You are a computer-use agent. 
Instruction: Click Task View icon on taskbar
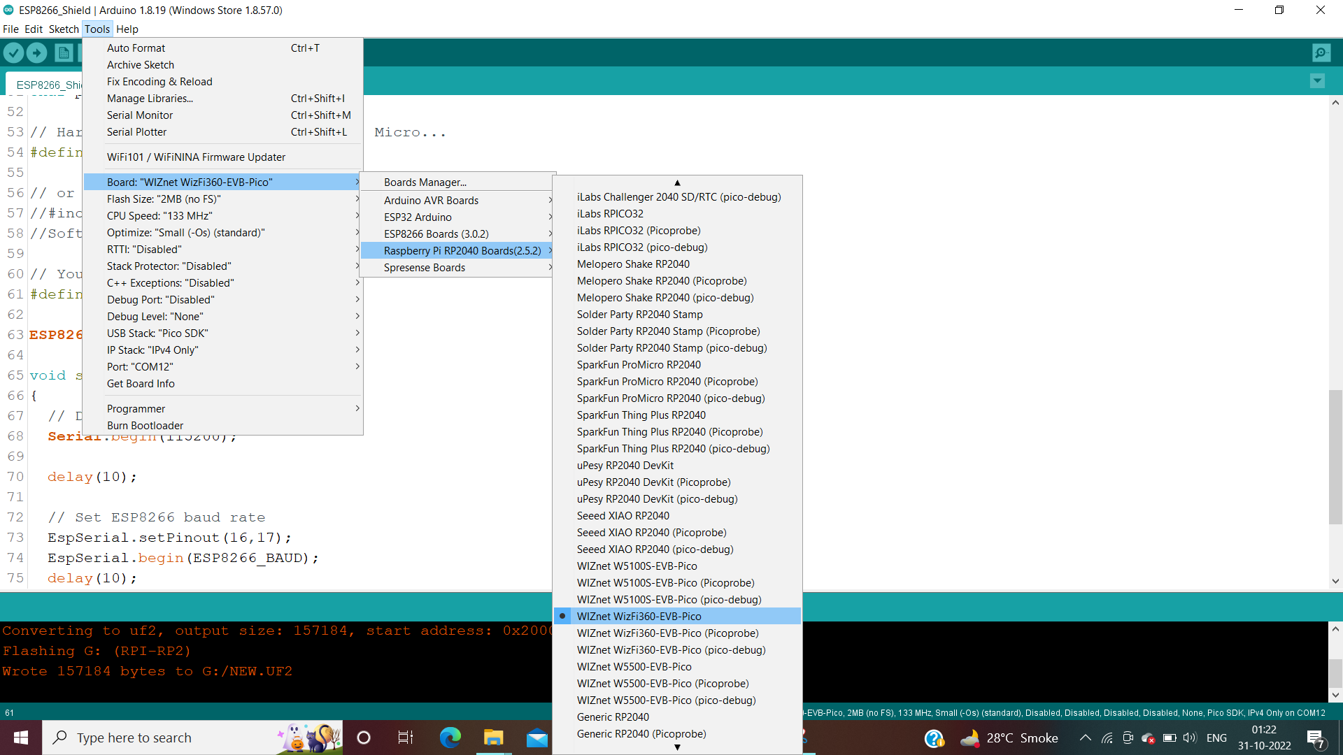[406, 738]
